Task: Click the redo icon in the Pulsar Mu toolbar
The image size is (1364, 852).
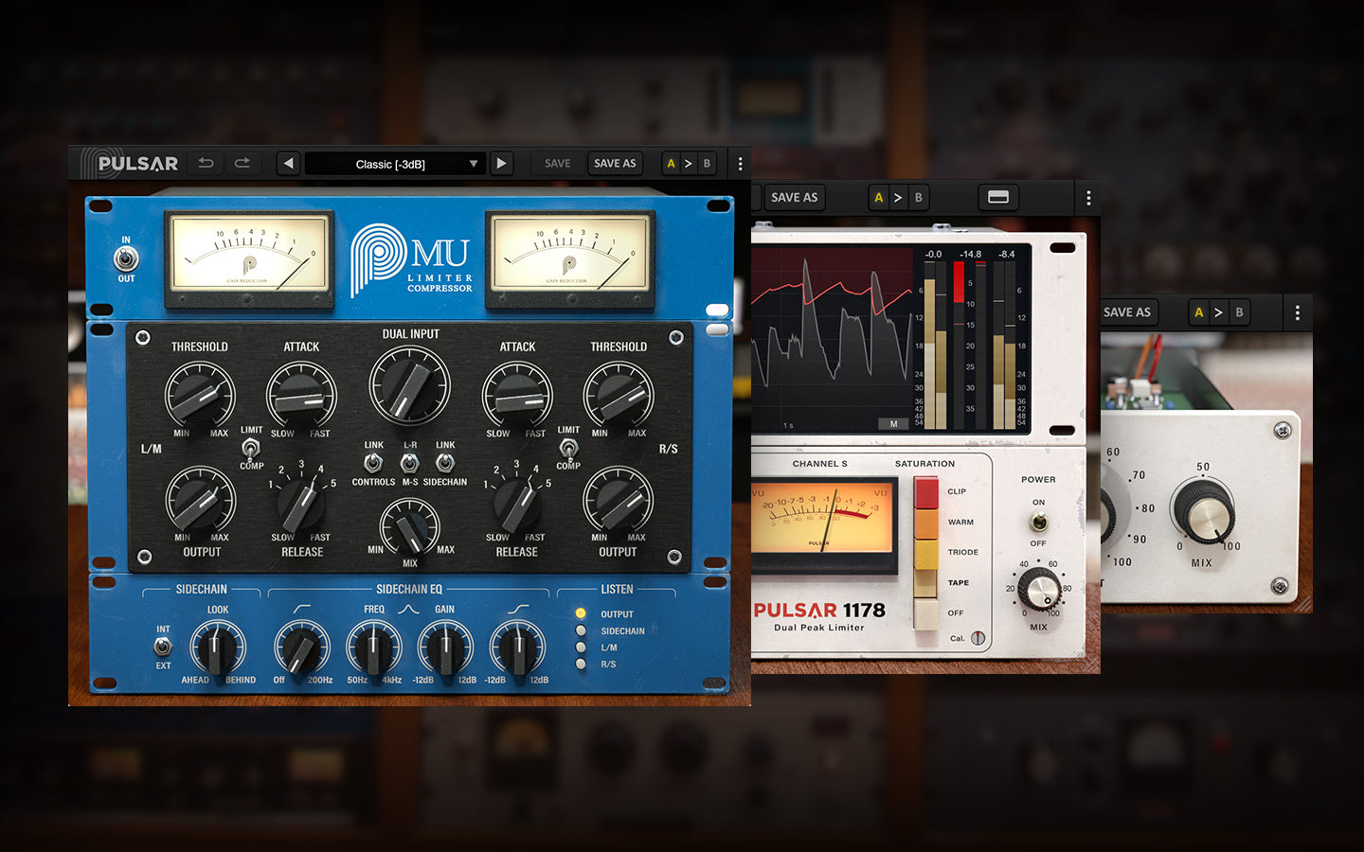Action: (x=242, y=163)
